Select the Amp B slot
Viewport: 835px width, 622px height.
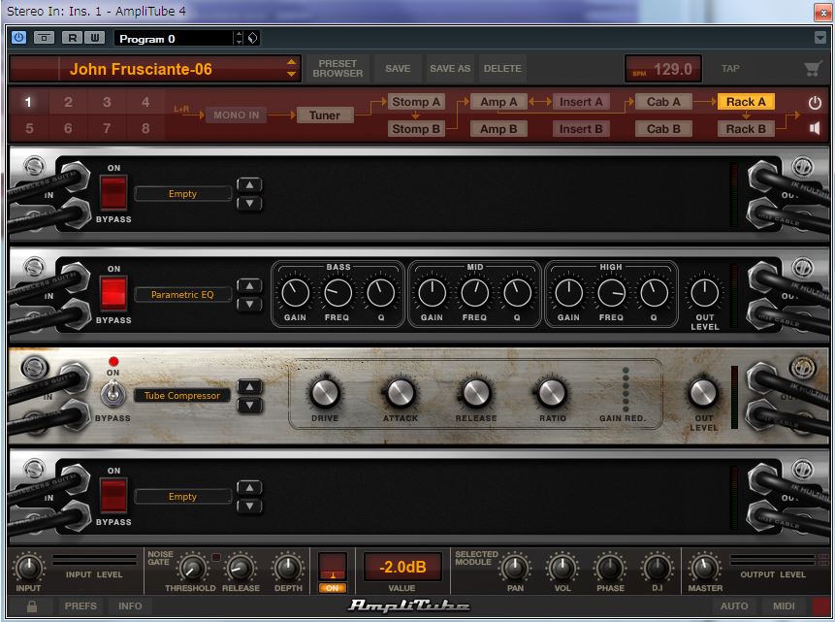pos(498,128)
